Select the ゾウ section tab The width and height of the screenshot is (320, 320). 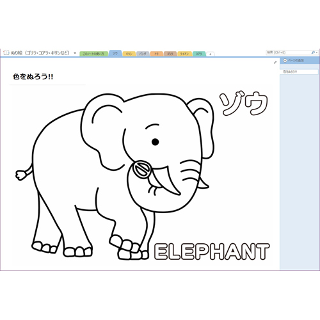point(115,53)
